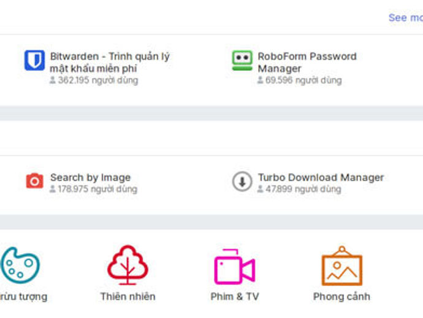Open the Turbo Download Manager extension link
423x318 pixels.
pyautogui.click(x=321, y=177)
